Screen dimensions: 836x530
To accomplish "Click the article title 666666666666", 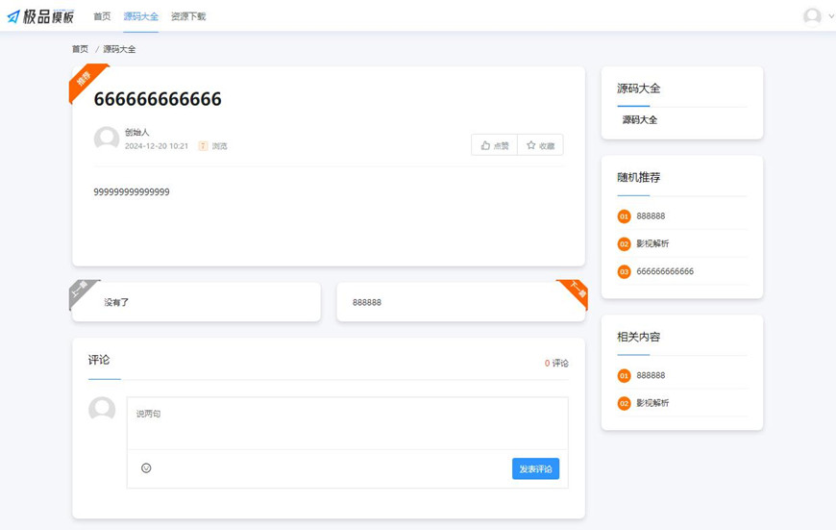I will (x=158, y=99).
